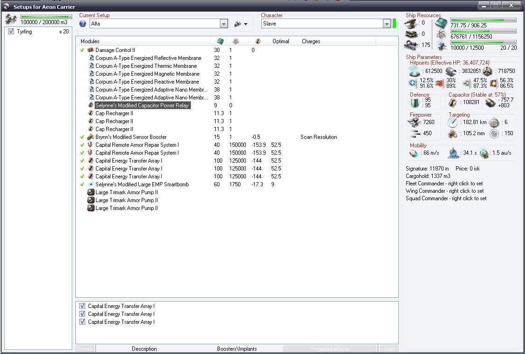Switch to the Projected effects tab
This screenshot has width=525, height=354.
click(330, 348)
